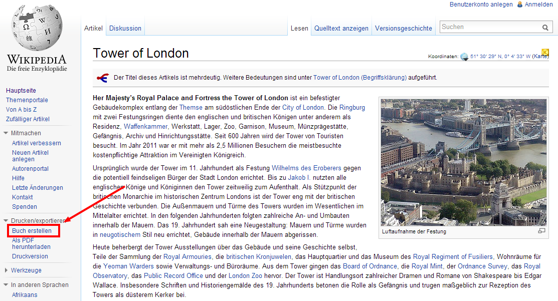
Task: Click the Tower of London page heading
Action: (141, 53)
